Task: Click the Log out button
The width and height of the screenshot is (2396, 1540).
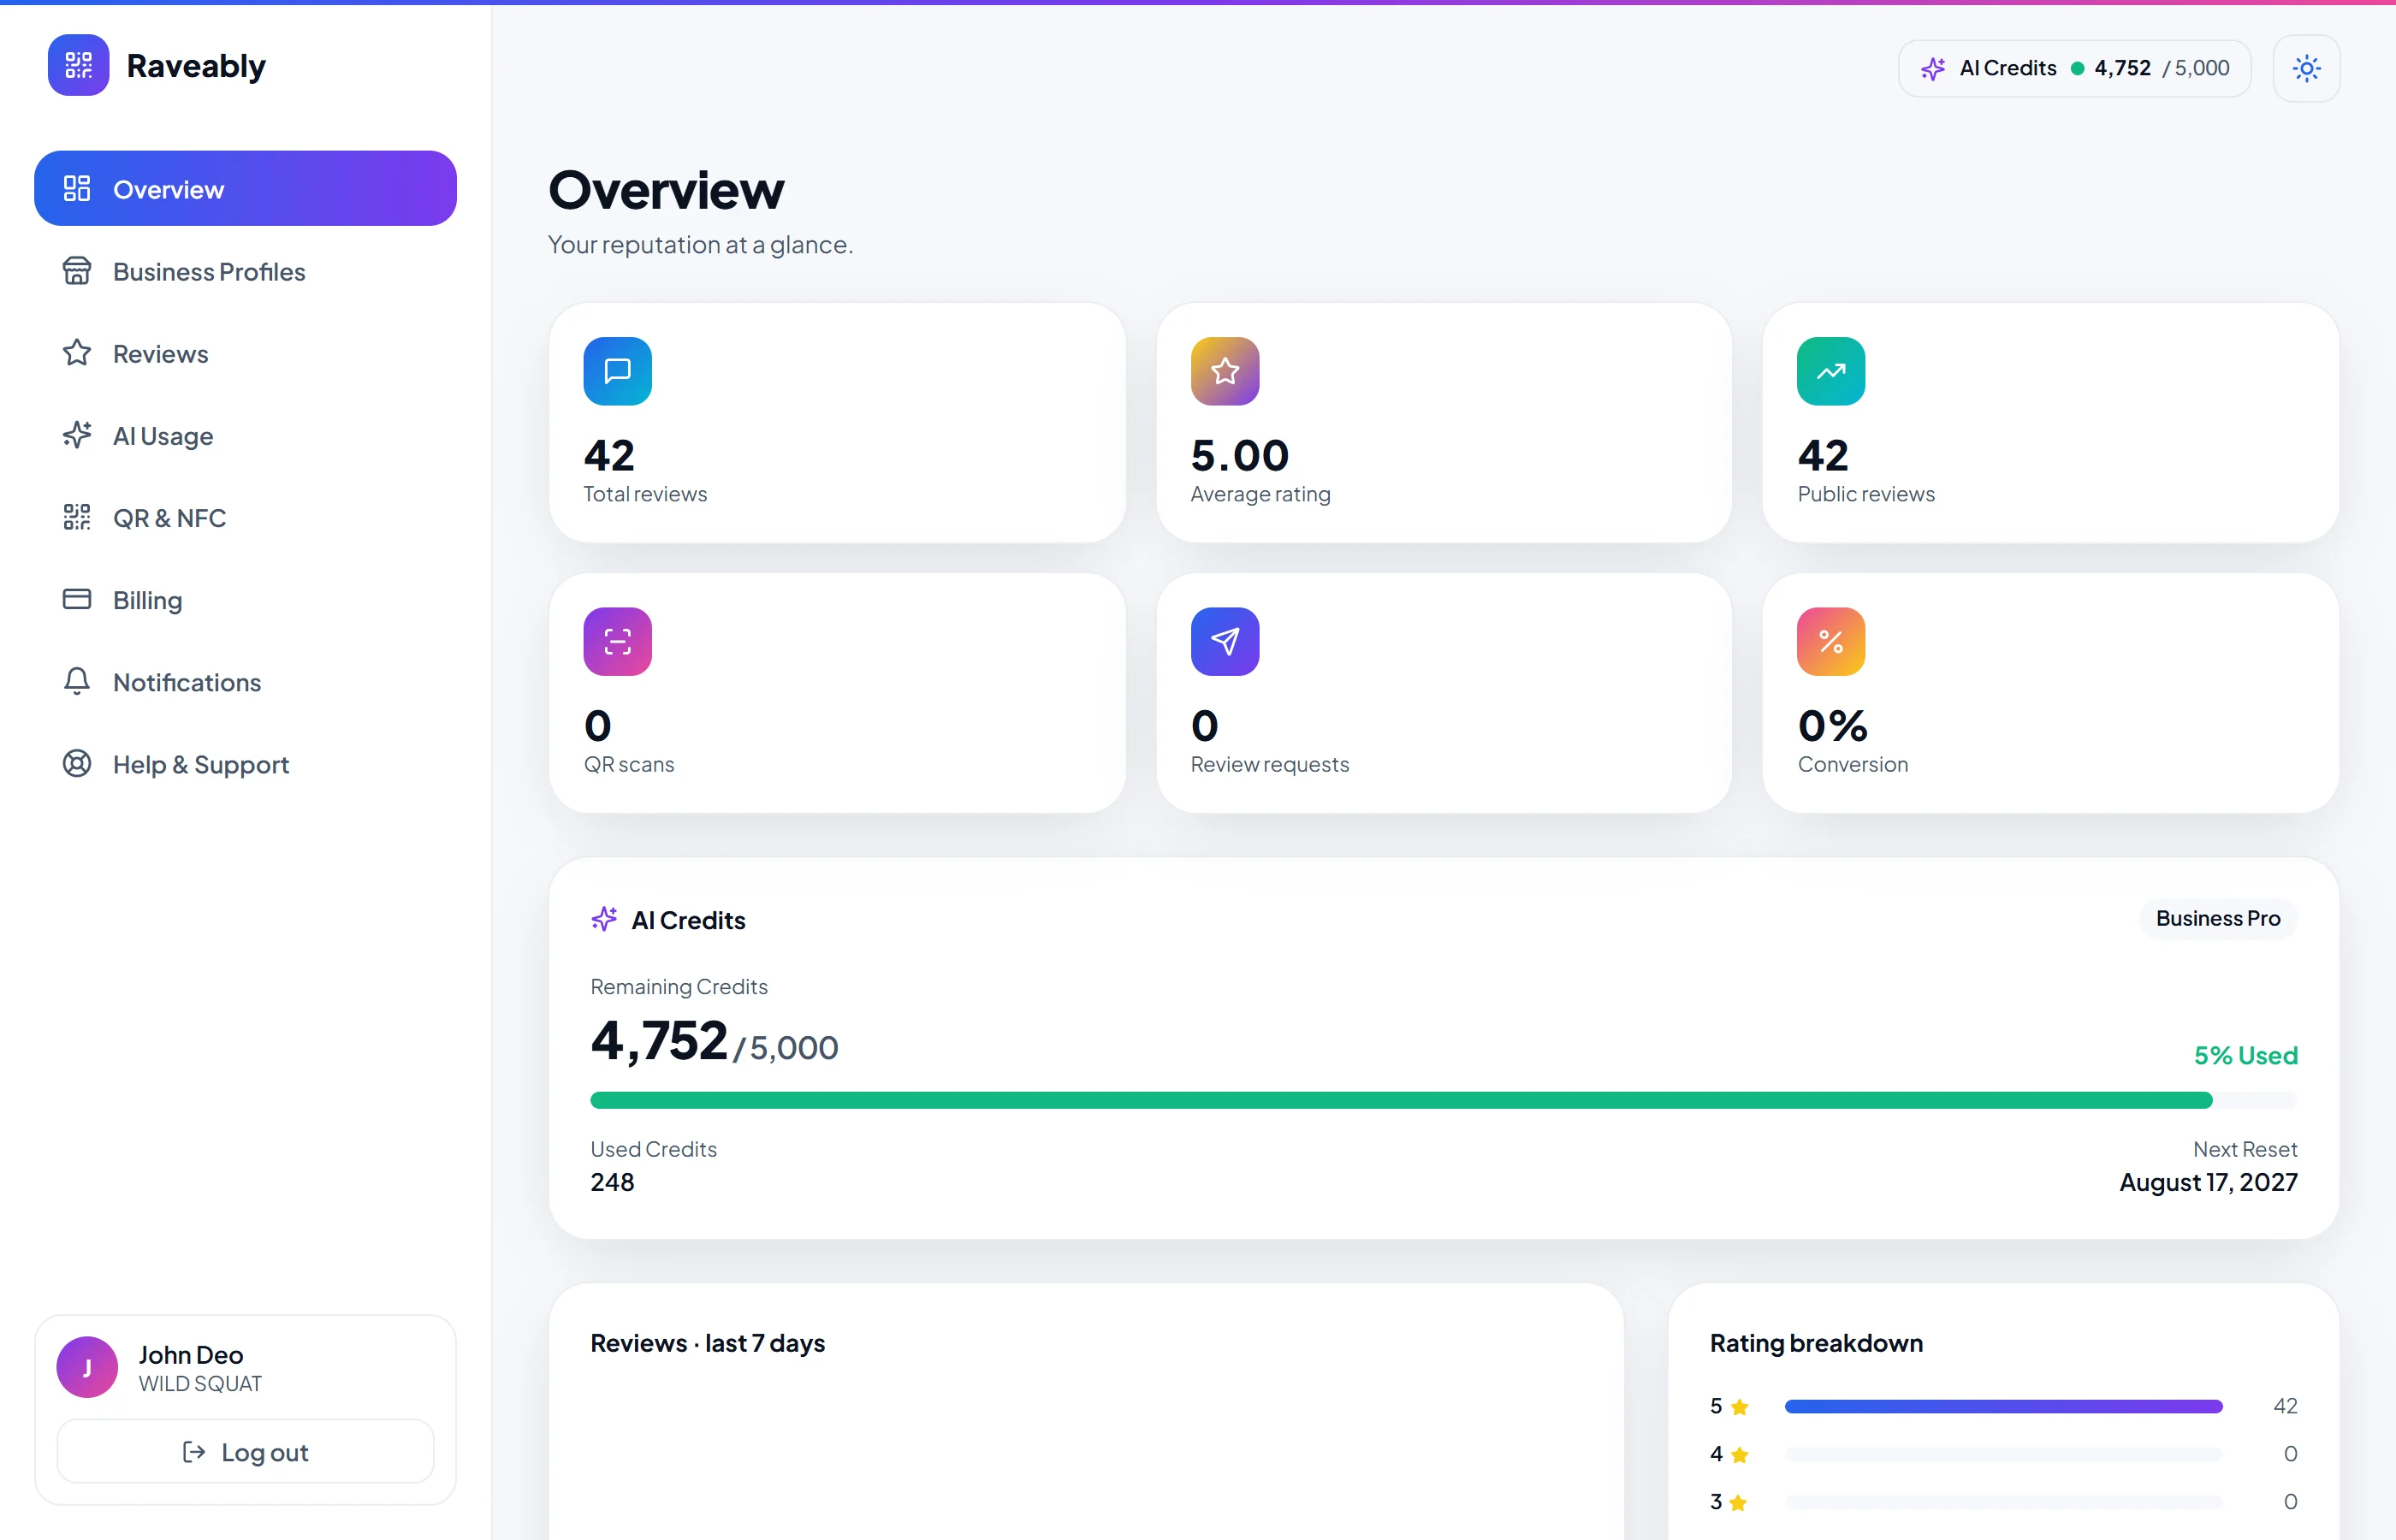Action: 245,1451
